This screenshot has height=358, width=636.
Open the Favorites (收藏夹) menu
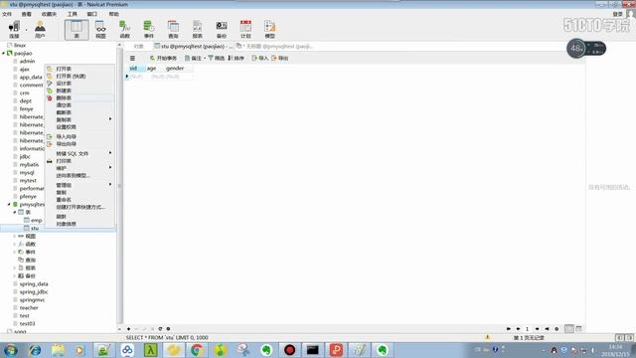[x=49, y=14]
